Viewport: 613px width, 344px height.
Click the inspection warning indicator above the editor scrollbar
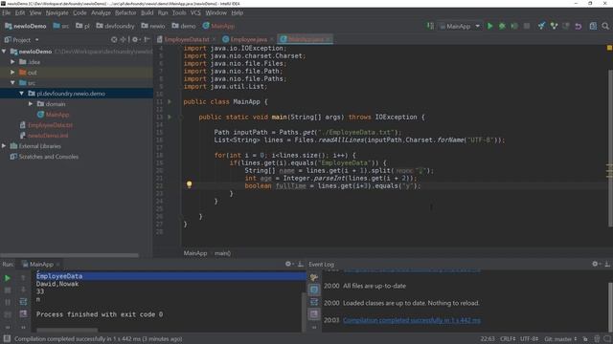tap(609, 48)
